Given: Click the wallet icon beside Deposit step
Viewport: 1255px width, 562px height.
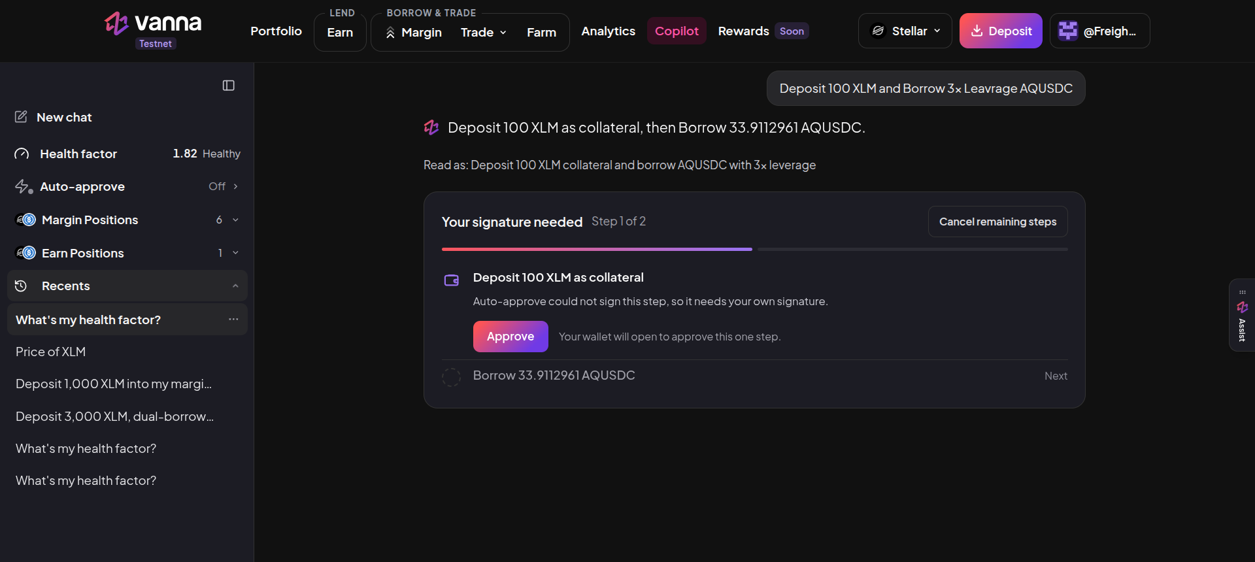Looking at the screenshot, I should (x=452, y=280).
